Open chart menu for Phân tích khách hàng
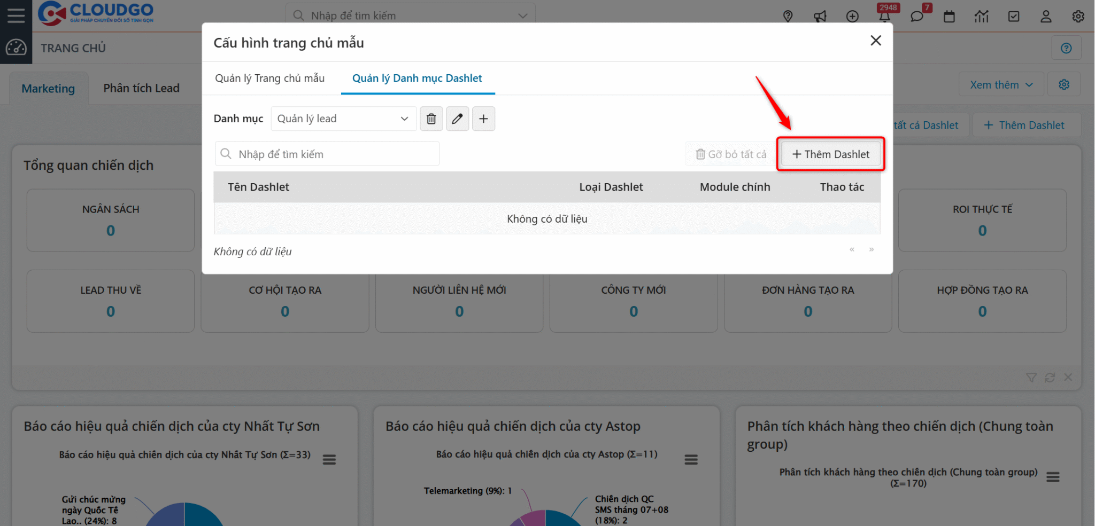 coord(1053,477)
